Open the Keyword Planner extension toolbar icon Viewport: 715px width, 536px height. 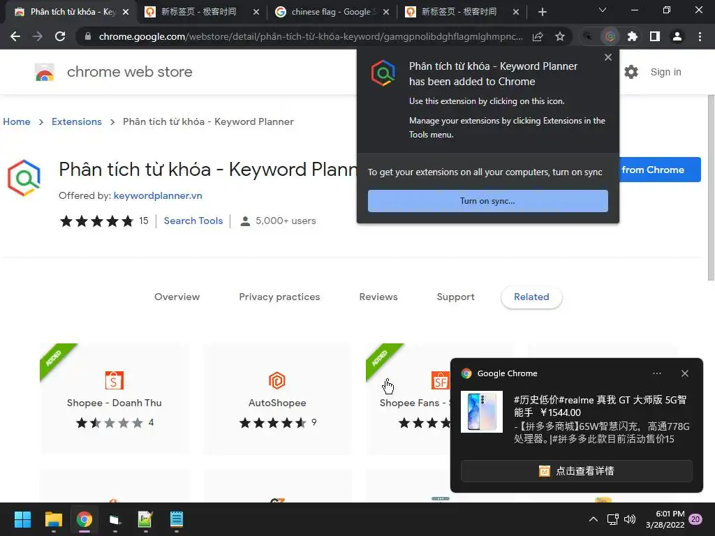610,36
